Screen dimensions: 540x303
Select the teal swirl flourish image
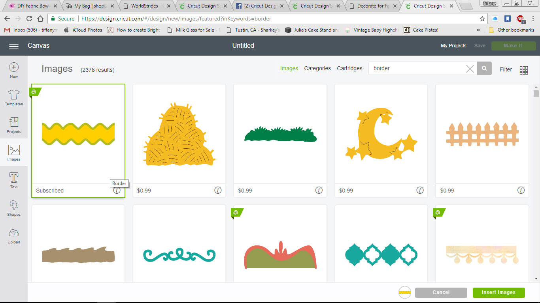tap(179, 244)
